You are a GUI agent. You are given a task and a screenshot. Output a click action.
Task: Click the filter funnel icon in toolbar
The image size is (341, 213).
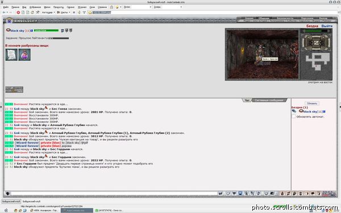(84, 12)
